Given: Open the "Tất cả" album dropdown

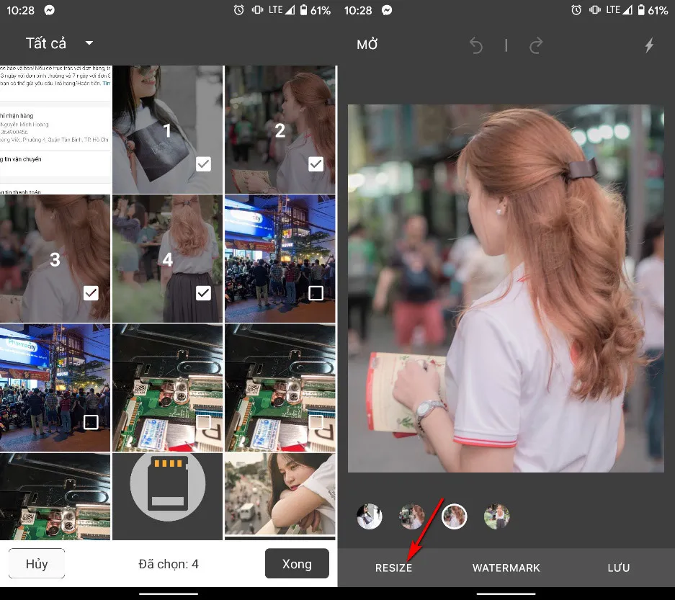Looking at the screenshot, I should (x=58, y=43).
